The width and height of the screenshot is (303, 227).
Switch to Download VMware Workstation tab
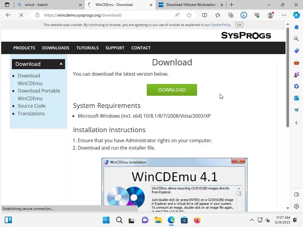[x=191, y=5]
